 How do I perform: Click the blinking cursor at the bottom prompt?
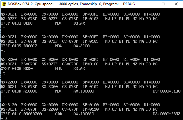coord(7,119)
